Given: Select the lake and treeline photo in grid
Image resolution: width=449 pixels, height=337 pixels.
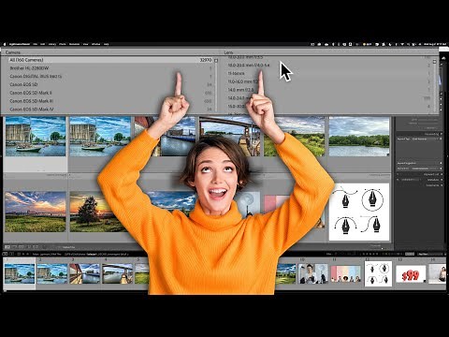Looking at the screenshot, I should 359,137.
